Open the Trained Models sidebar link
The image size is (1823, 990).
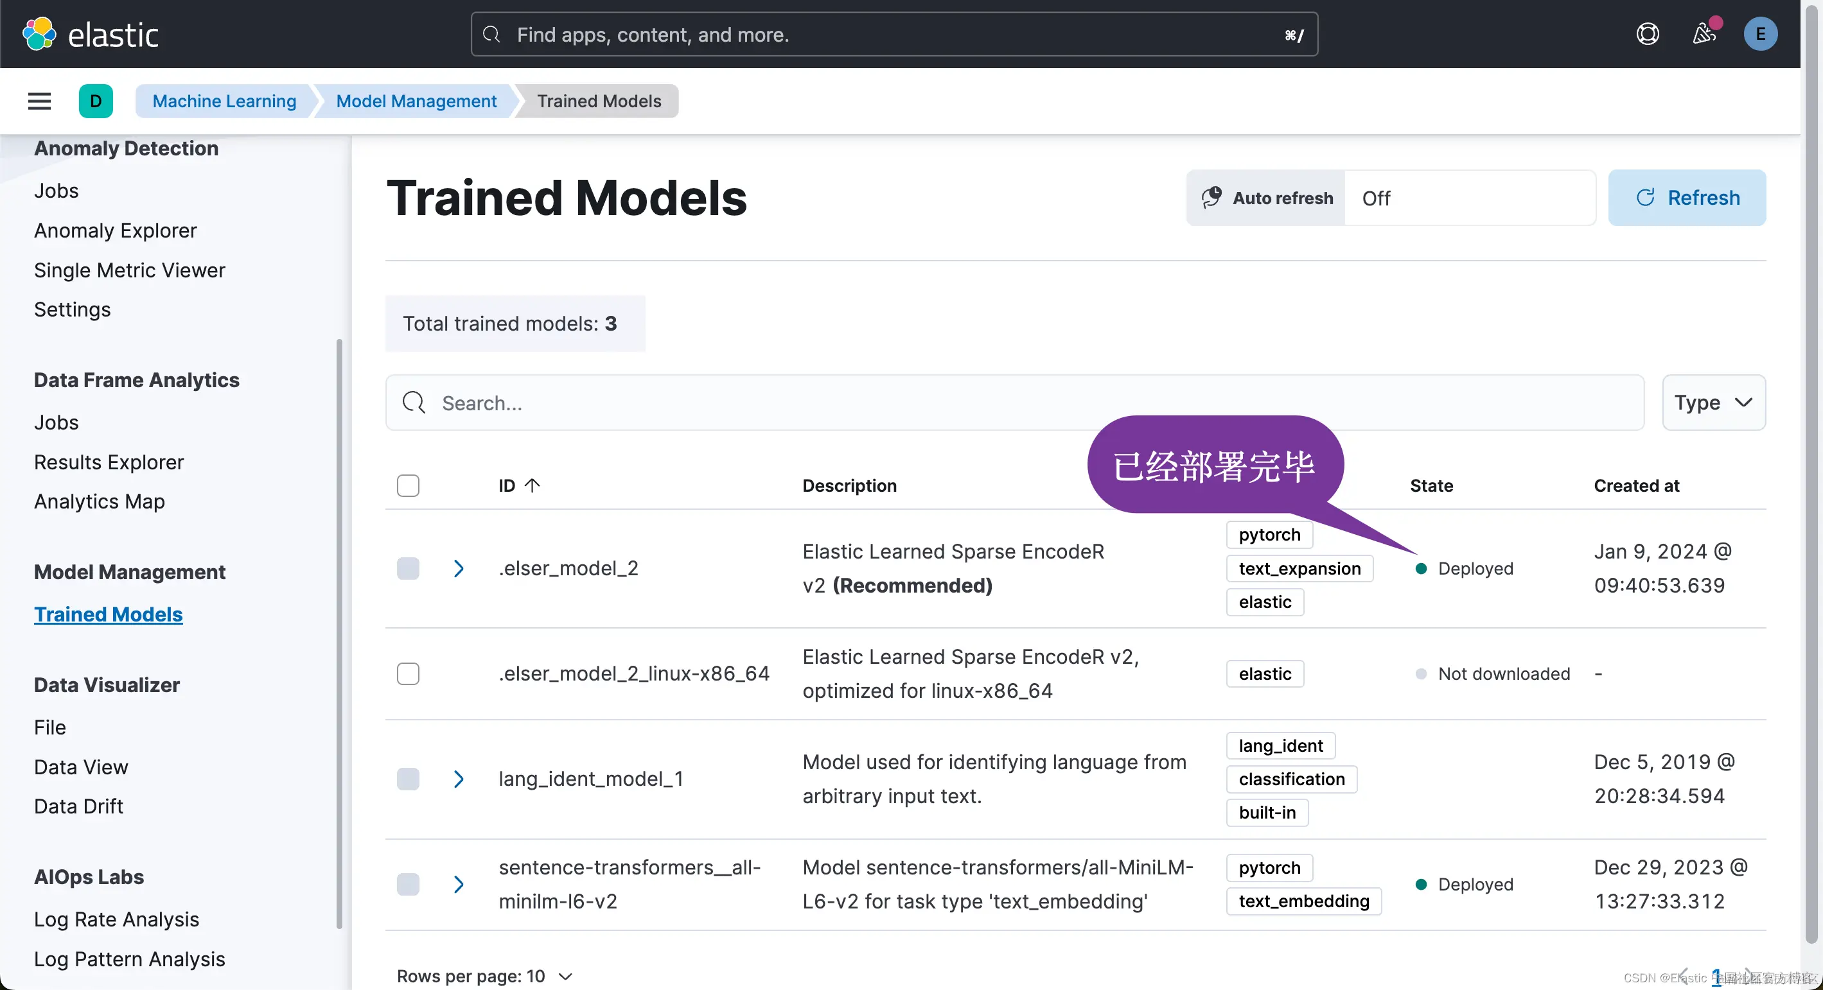coord(109,614)
